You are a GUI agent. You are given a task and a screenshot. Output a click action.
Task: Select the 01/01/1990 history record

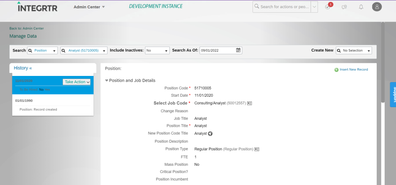[24, 101]
